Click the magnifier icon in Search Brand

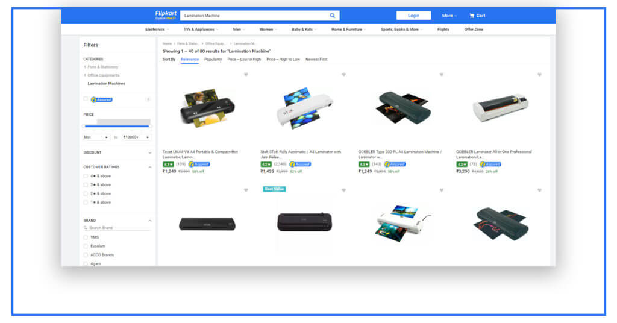85,228
